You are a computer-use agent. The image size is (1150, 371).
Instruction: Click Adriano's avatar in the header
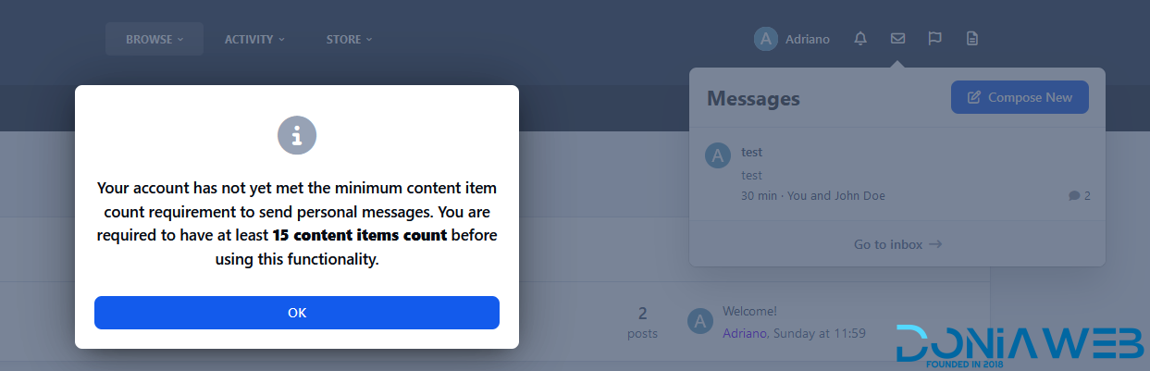tap(766, 39)
